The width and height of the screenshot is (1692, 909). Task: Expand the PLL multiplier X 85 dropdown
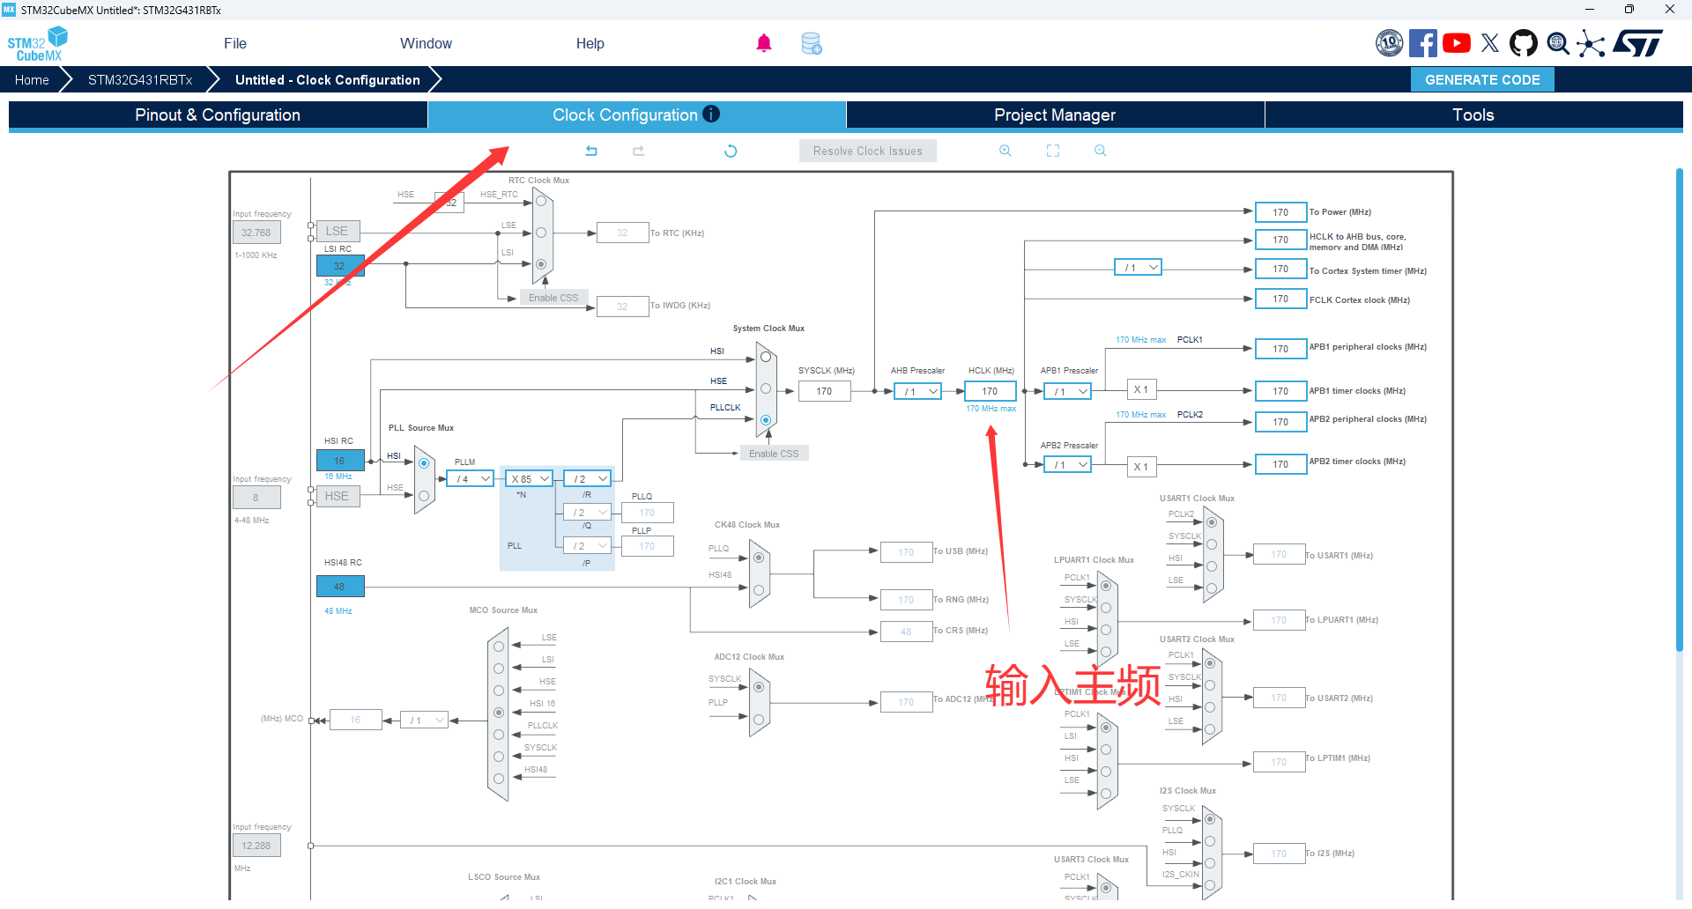[x=530, y=478]
